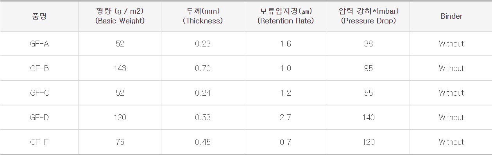492x155 pixels.
Task: Select the GF-B product name cell
Action: (39, 68)
